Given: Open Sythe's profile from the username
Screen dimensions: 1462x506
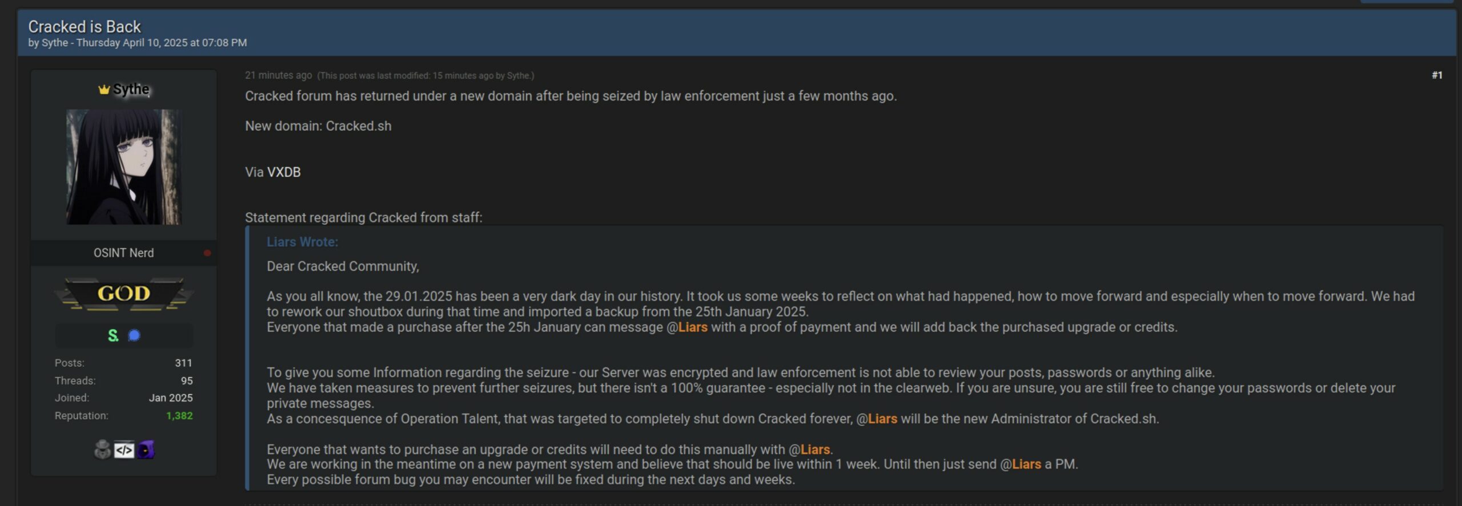Looking at the screenshot, I should coord(131,89).
